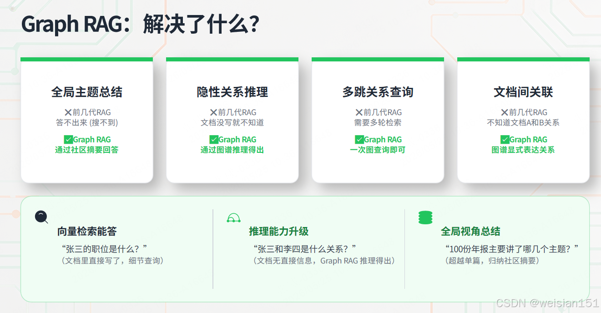Click the green text "通过社区摘要回答"
601x313 pixels.
(87, 150)
